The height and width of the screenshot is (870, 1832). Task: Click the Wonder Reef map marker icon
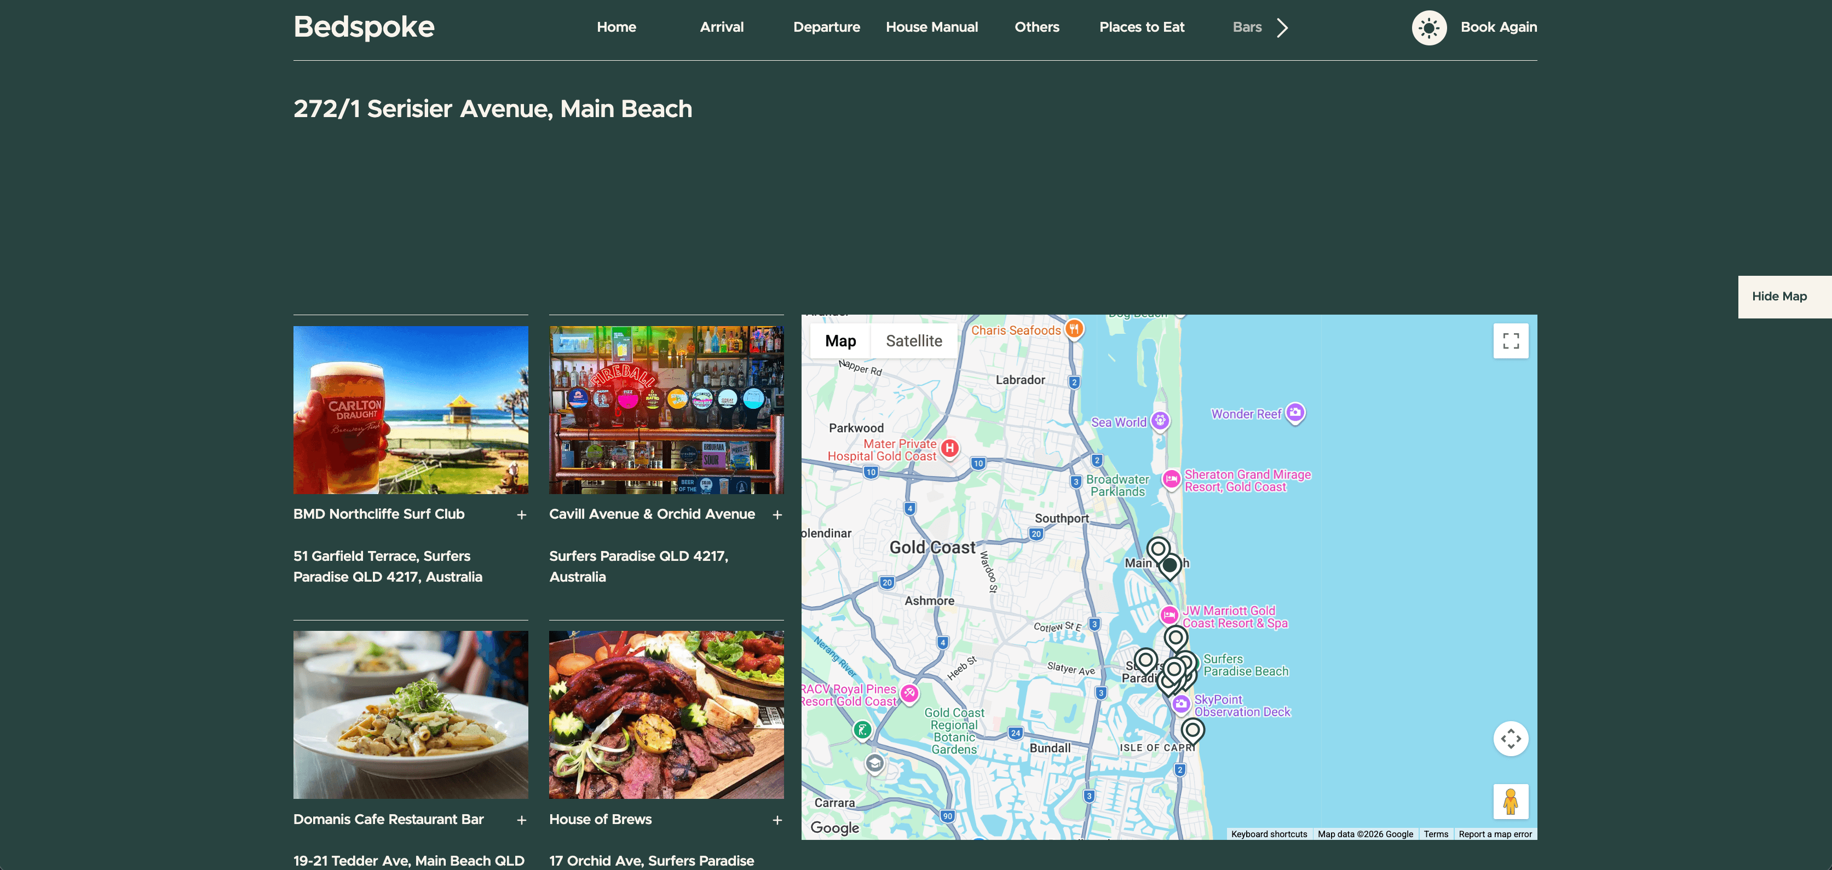point(1295,412)
